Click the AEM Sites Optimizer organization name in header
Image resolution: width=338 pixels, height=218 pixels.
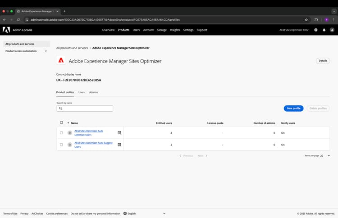click(294, 30)
